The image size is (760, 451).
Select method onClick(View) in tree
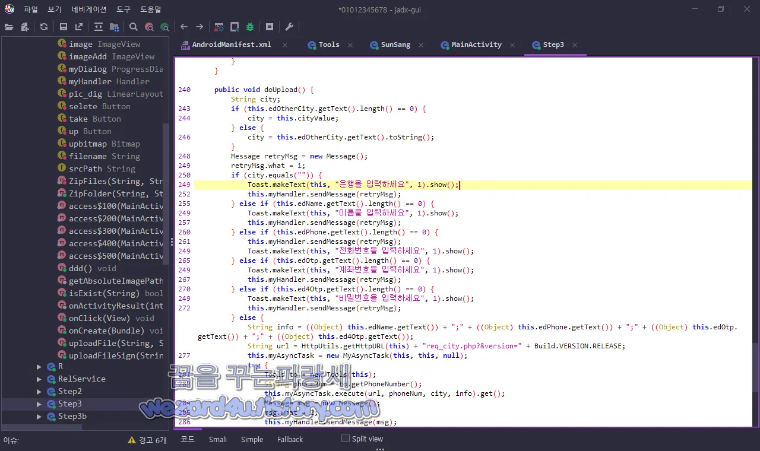(x=112, y=318)
